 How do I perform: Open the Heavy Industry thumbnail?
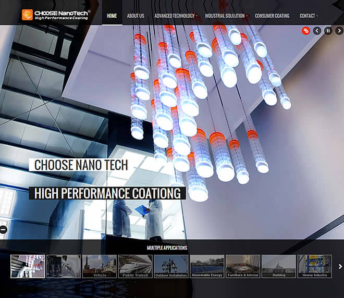[x=315, y=266]
